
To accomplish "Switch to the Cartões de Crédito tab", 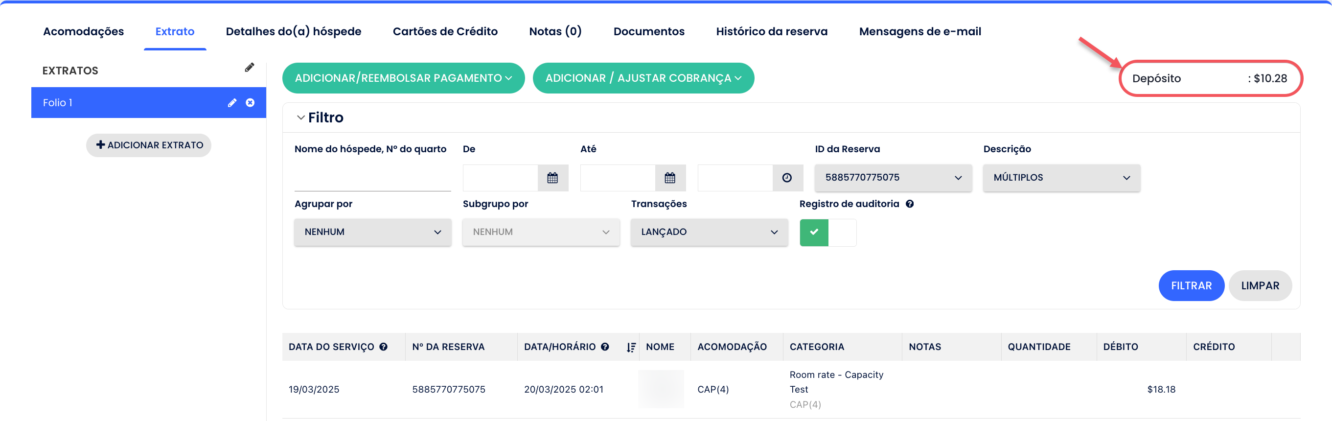I will pos(445,31).
